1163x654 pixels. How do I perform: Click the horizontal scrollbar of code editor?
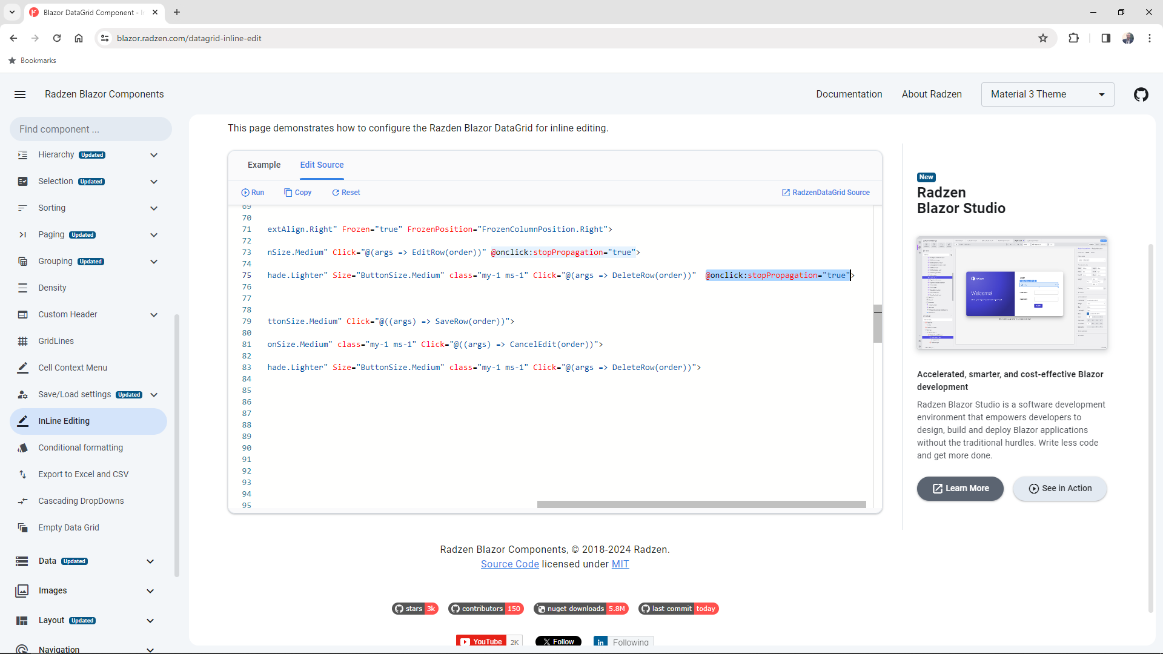coord(701,504)
